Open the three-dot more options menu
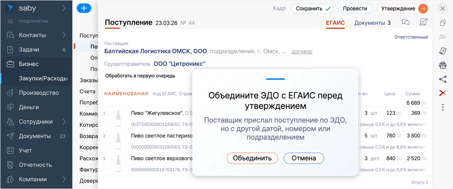The height and width of the screenshot is (189, 453). click(x=442, y=107)
